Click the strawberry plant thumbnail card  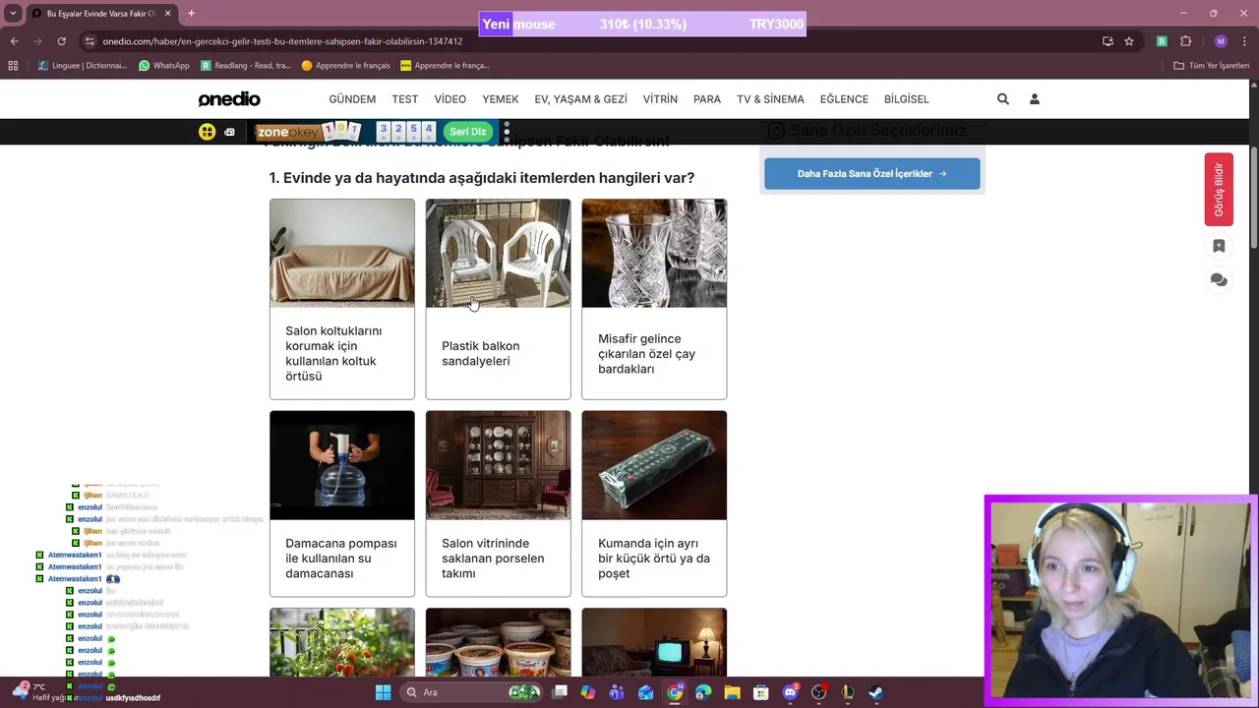coord(342,642)
